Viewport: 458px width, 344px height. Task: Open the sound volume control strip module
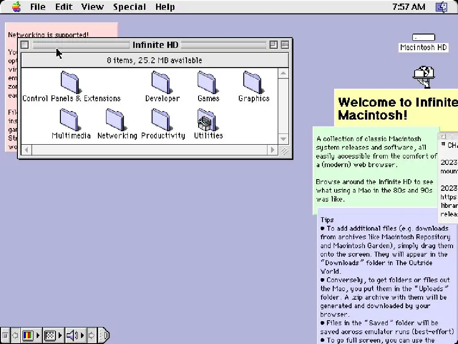pos(75,335)
